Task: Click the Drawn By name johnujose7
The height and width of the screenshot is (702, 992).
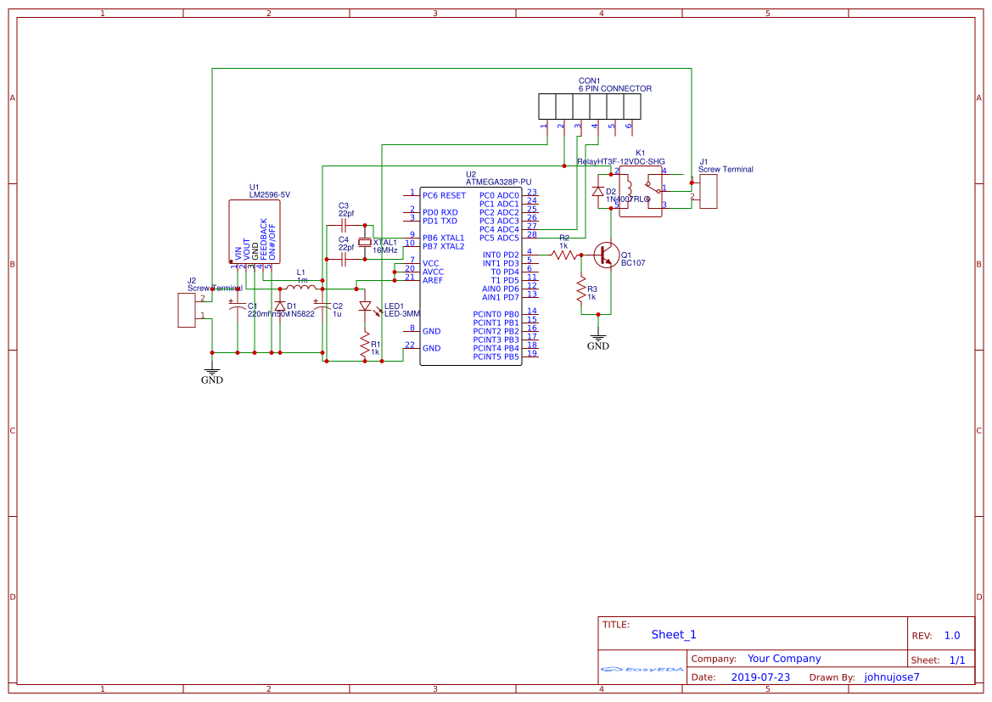Action: (891, 677)
